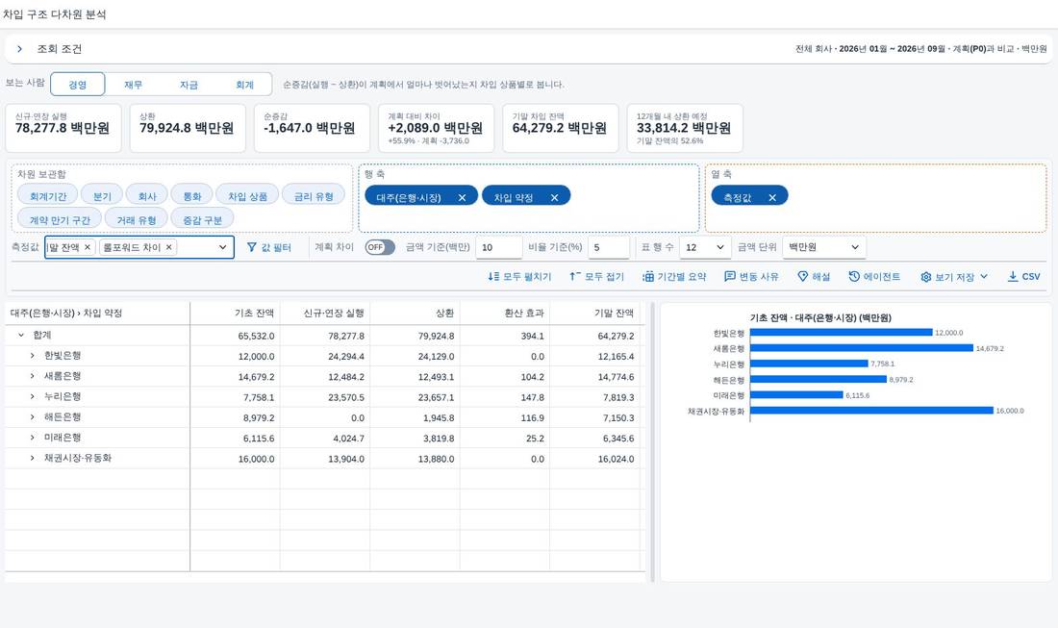
Task: Open 보기 저장 settings menu
Action: point(954,277)
